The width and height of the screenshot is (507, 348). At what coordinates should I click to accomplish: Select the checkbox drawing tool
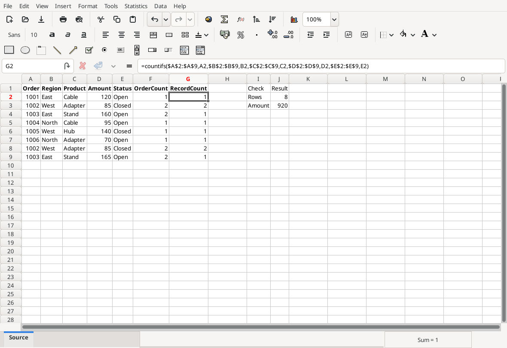pyautogui.click(x=89, y=50)
